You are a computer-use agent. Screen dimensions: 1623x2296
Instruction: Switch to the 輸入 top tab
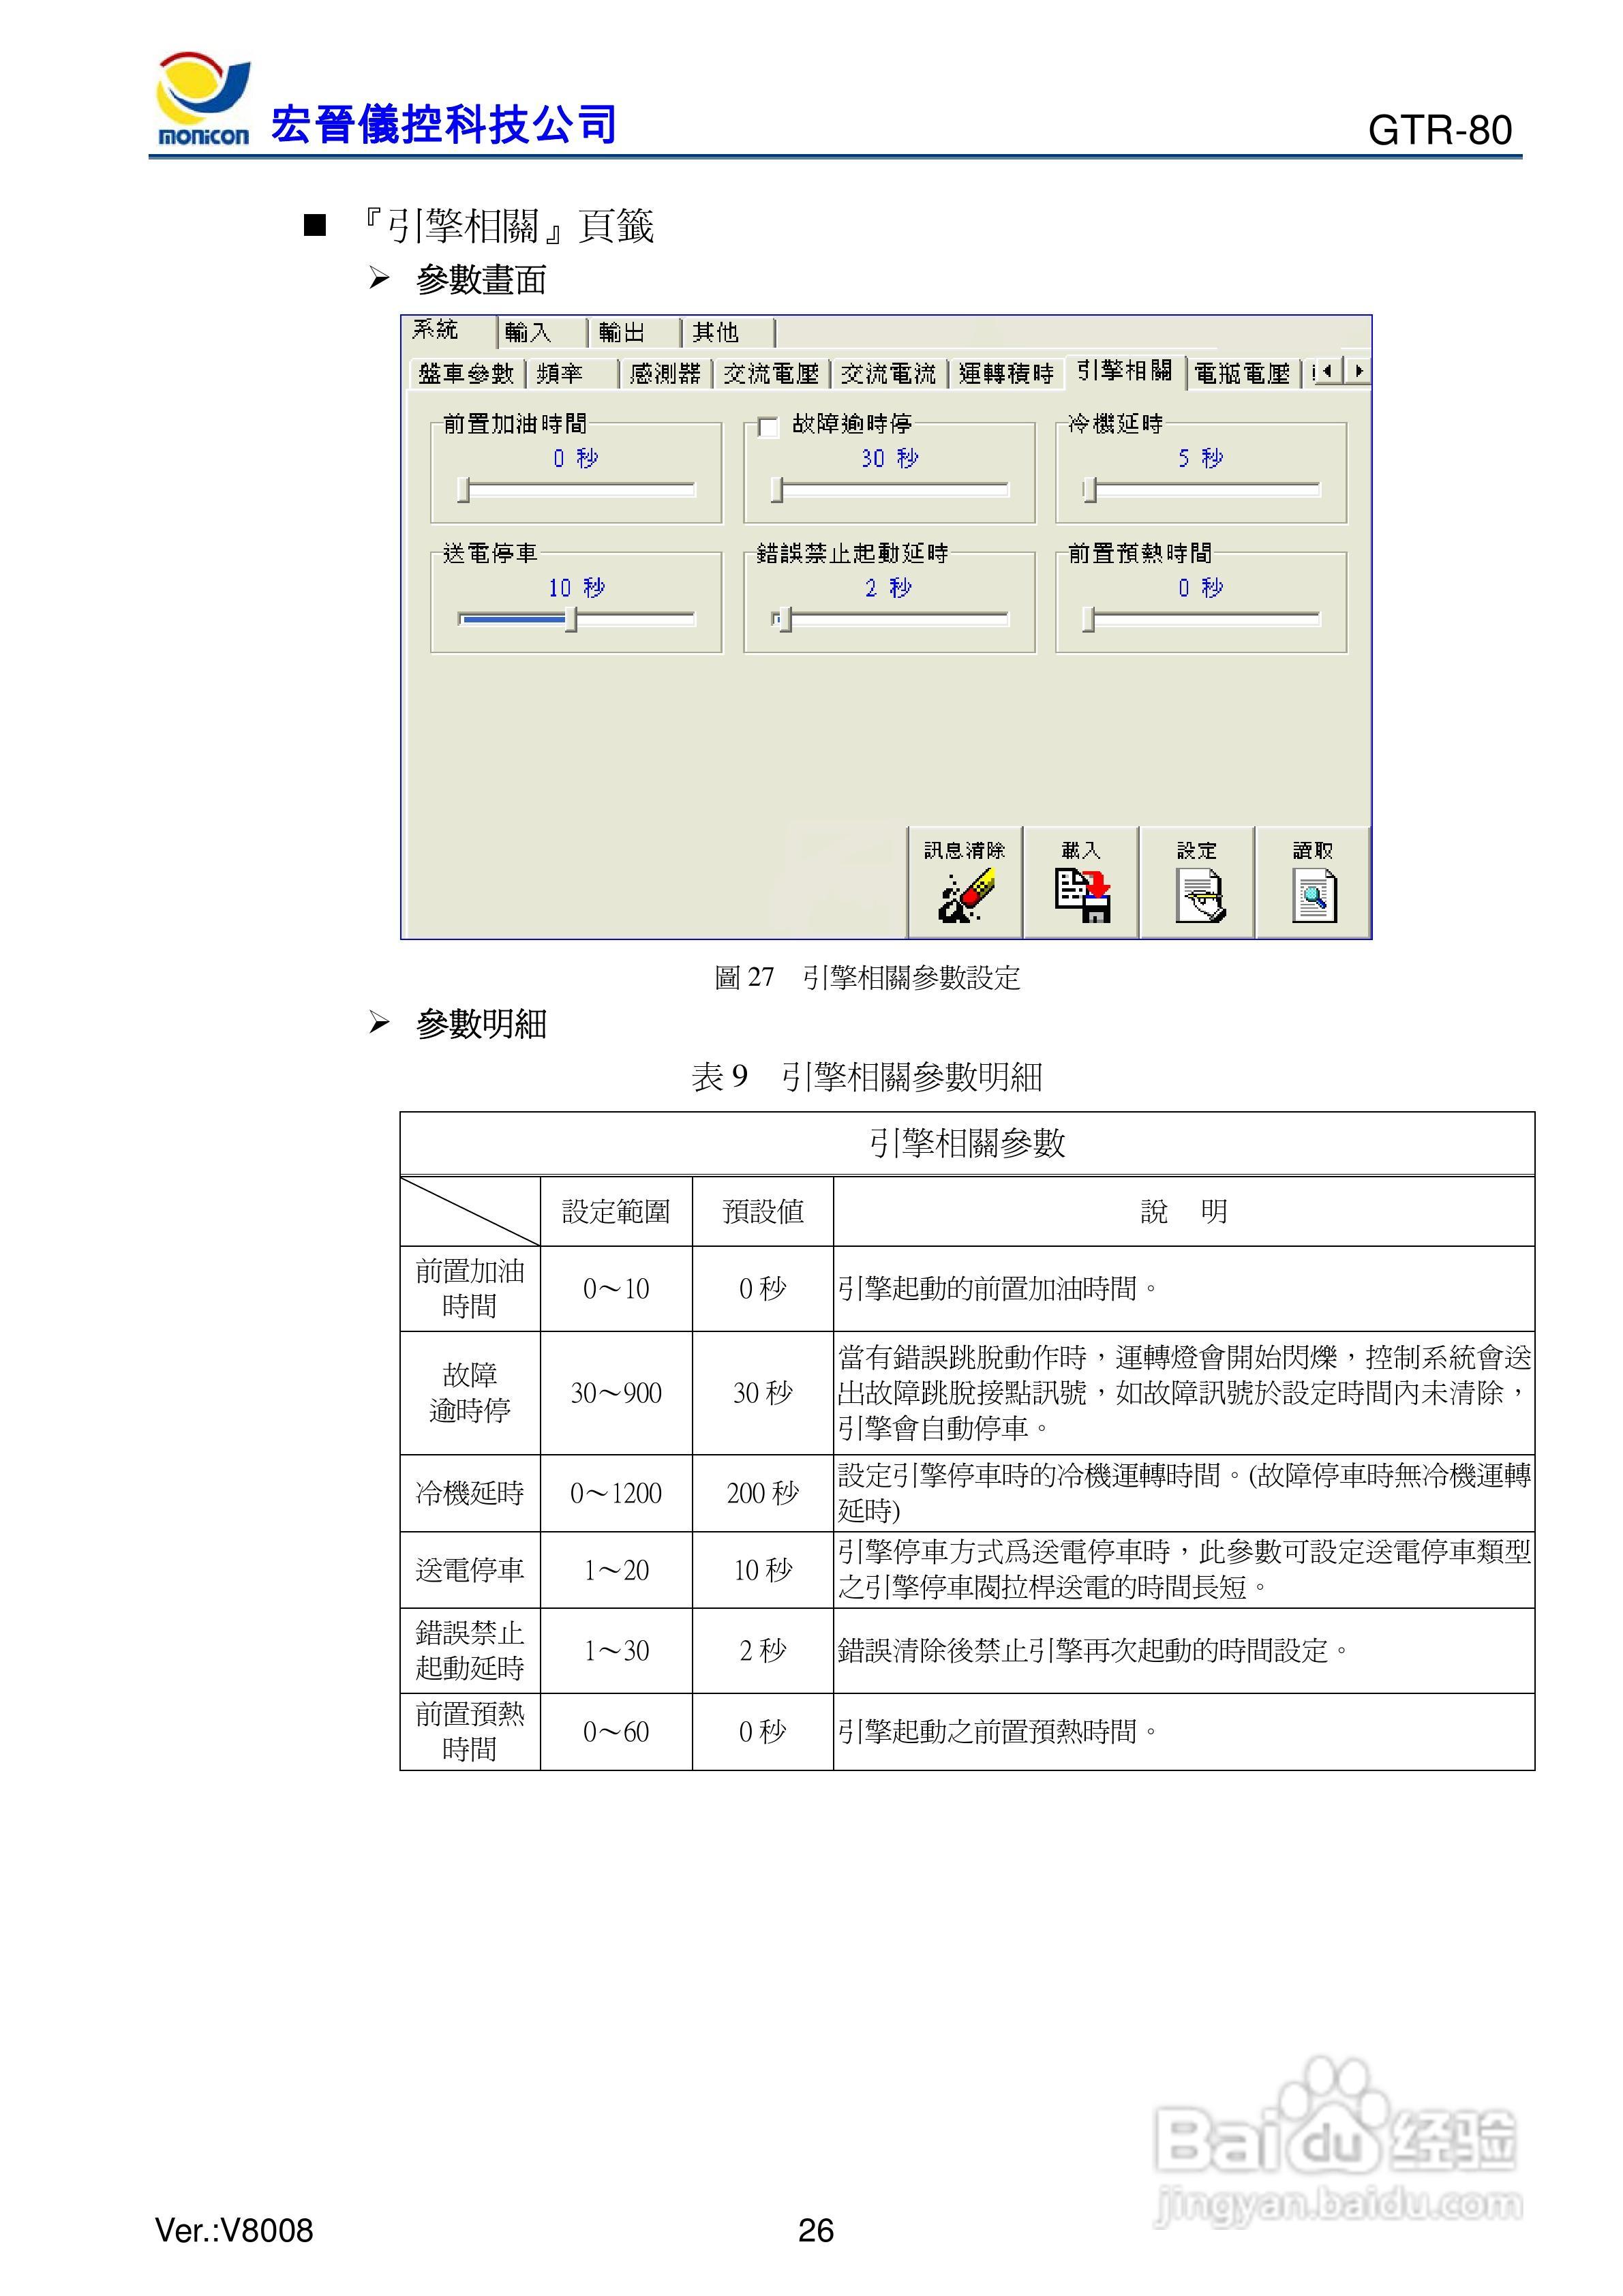tap(528, 332)
